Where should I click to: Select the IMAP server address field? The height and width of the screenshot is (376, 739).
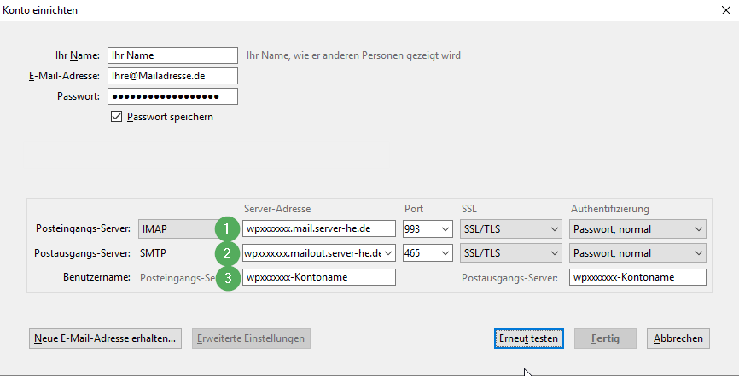(x=319, y=228)
